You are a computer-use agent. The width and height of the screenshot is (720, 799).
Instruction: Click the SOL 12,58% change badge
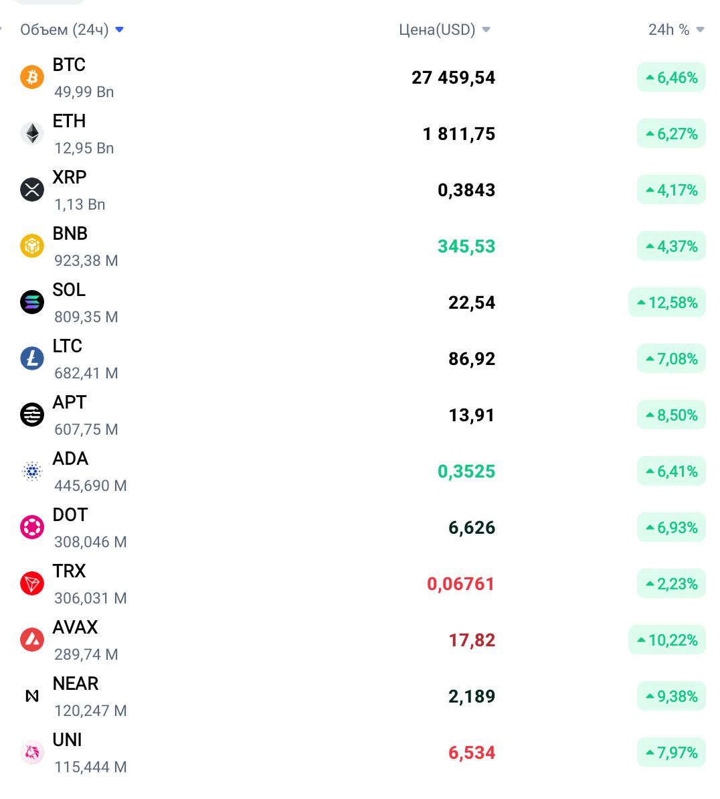667,303
